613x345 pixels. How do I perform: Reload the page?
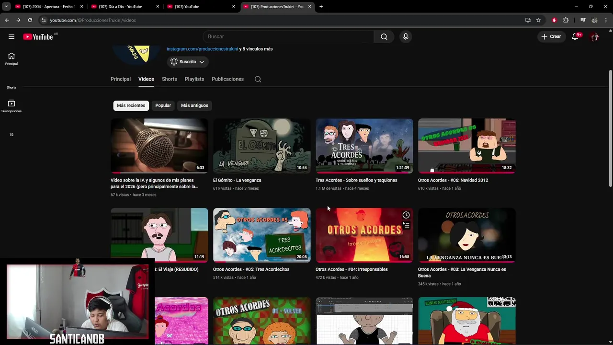pyautogui.click(x=30, y=20)
